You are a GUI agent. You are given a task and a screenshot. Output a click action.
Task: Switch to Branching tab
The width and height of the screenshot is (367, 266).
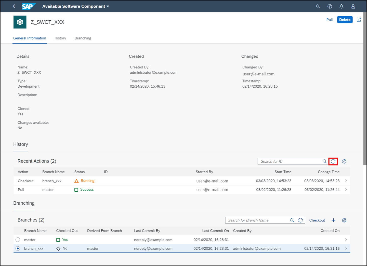(x=83, y=38)
